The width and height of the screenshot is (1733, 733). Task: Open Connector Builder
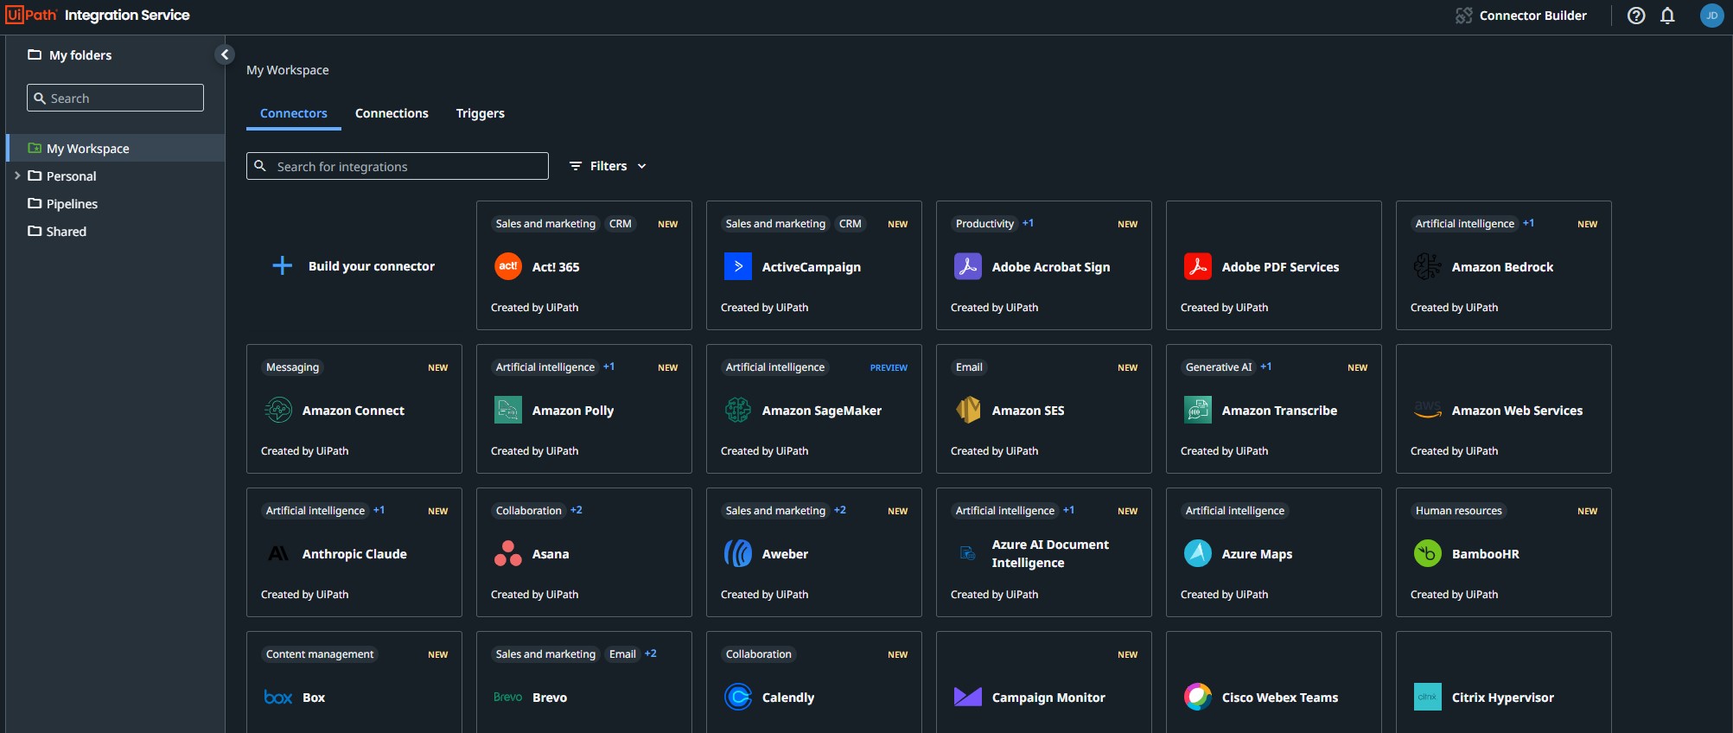point(1521,16)
